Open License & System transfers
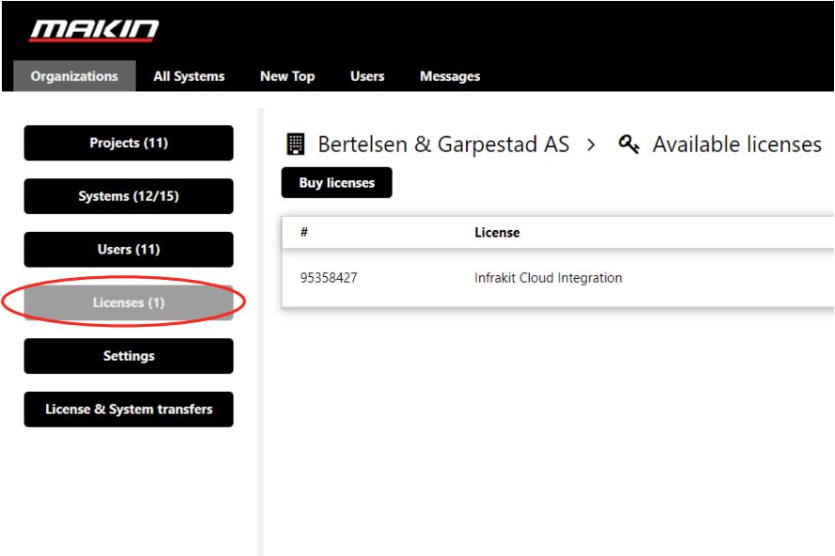This screenshot has width=835, height=556. coord(129,409)
